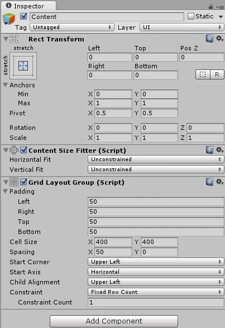
Task: Open the Horizontal Fit dropdown
Action: tap(156, 160)
